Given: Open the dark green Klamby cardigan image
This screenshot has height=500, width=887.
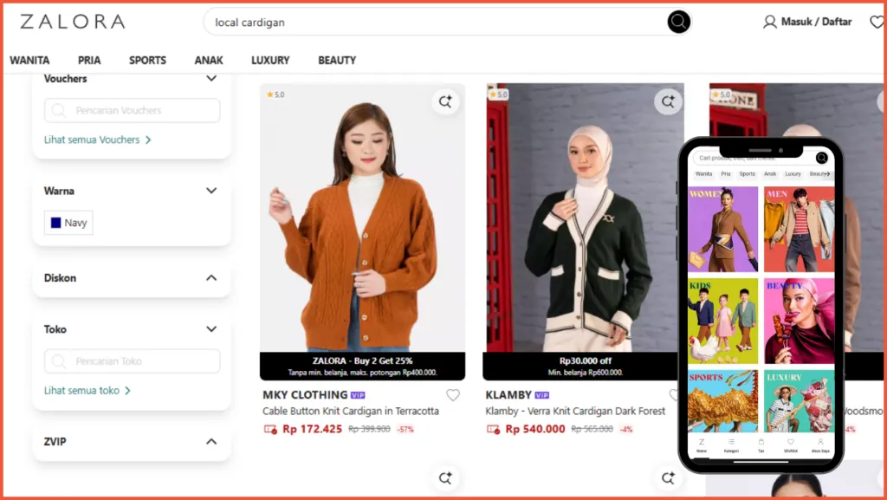Looking at the screenshot, I should coord(583,218).
